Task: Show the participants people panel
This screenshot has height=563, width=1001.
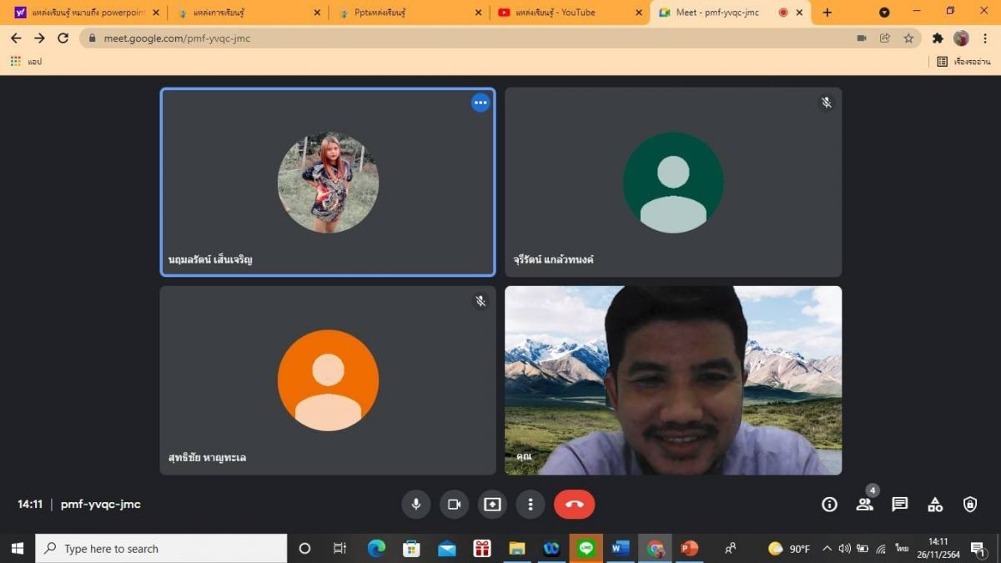Action: point(864,504)
